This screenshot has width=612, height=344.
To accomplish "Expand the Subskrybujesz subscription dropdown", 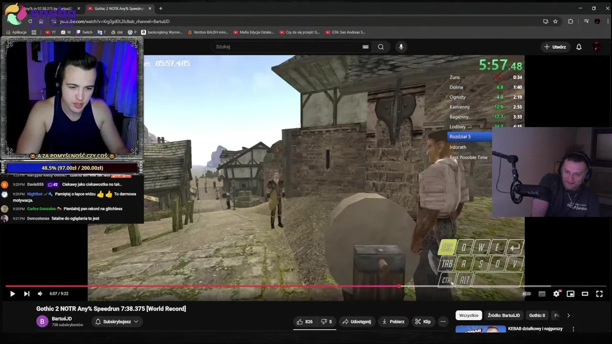I will [117, 322].
